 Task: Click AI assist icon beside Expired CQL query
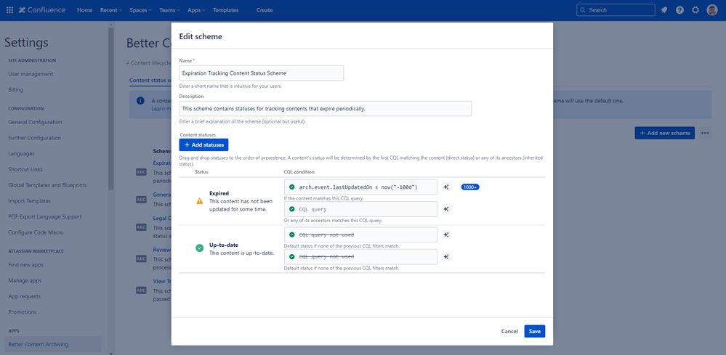(446, 187)
